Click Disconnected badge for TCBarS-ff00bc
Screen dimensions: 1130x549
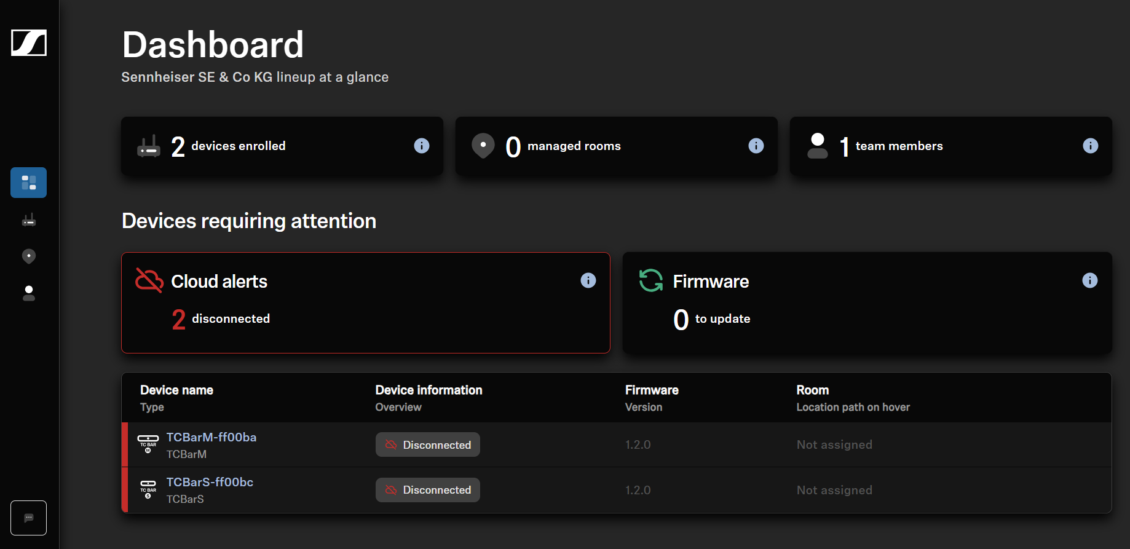click(428, 490)
